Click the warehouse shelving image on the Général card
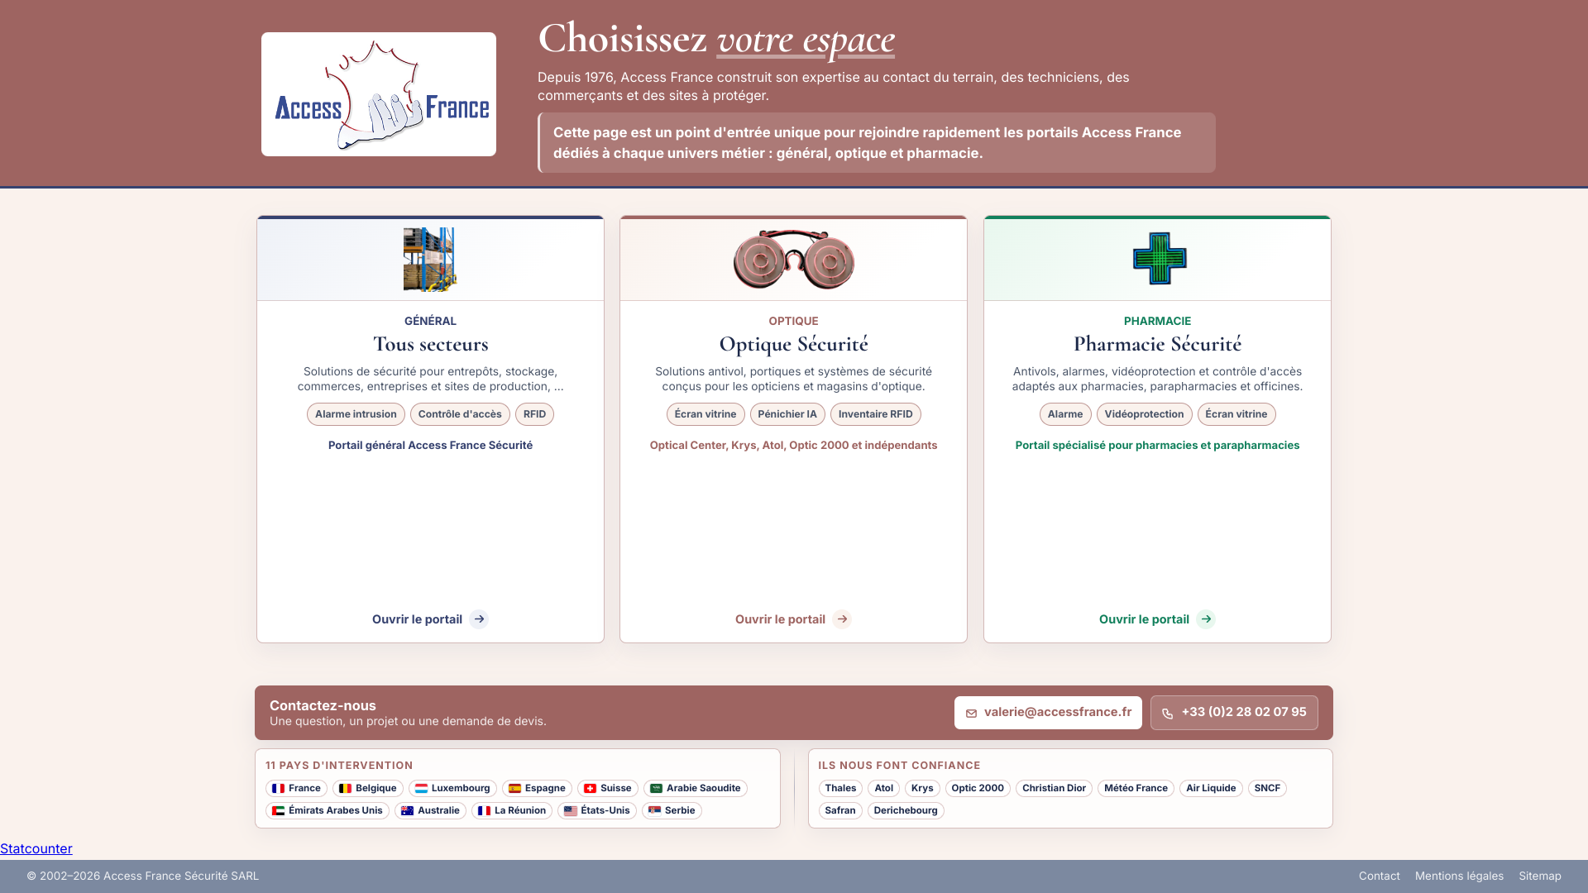 coord(430,260)
